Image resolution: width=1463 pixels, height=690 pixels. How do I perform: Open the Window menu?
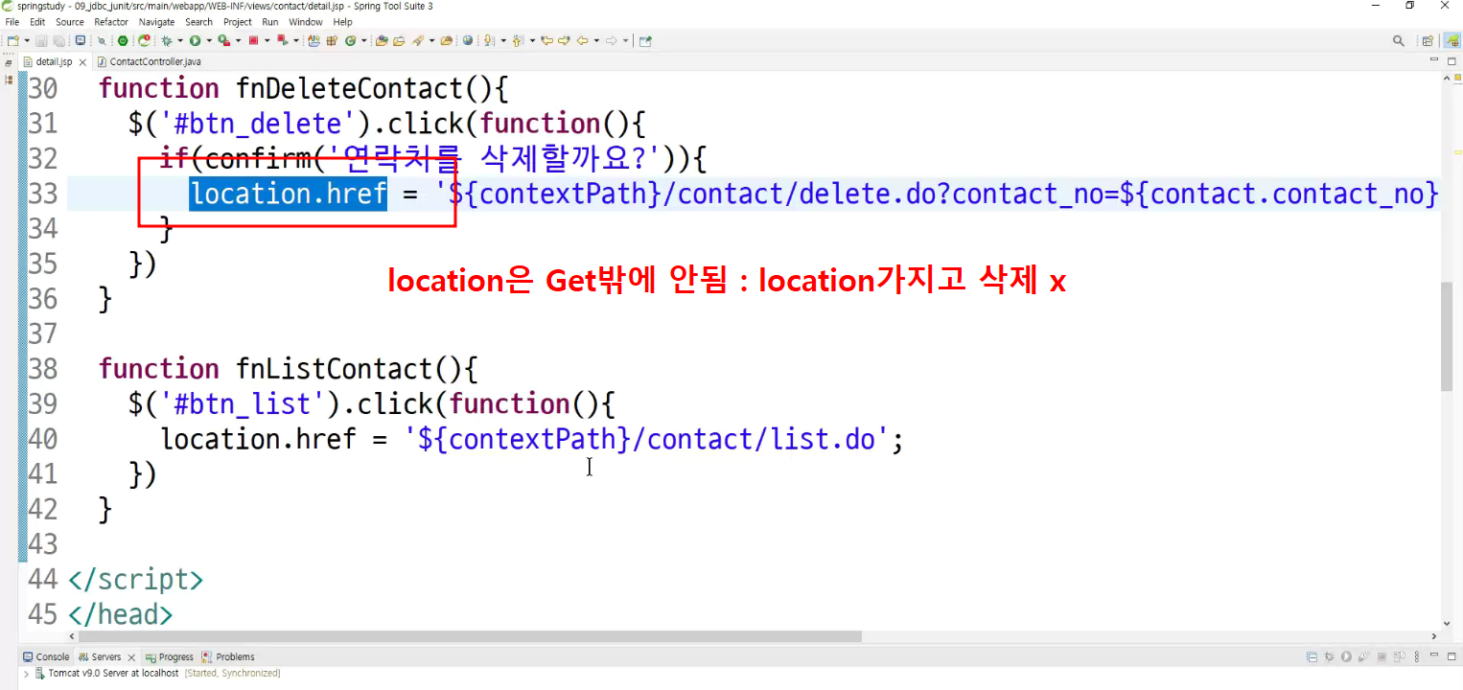pos(306,21)
